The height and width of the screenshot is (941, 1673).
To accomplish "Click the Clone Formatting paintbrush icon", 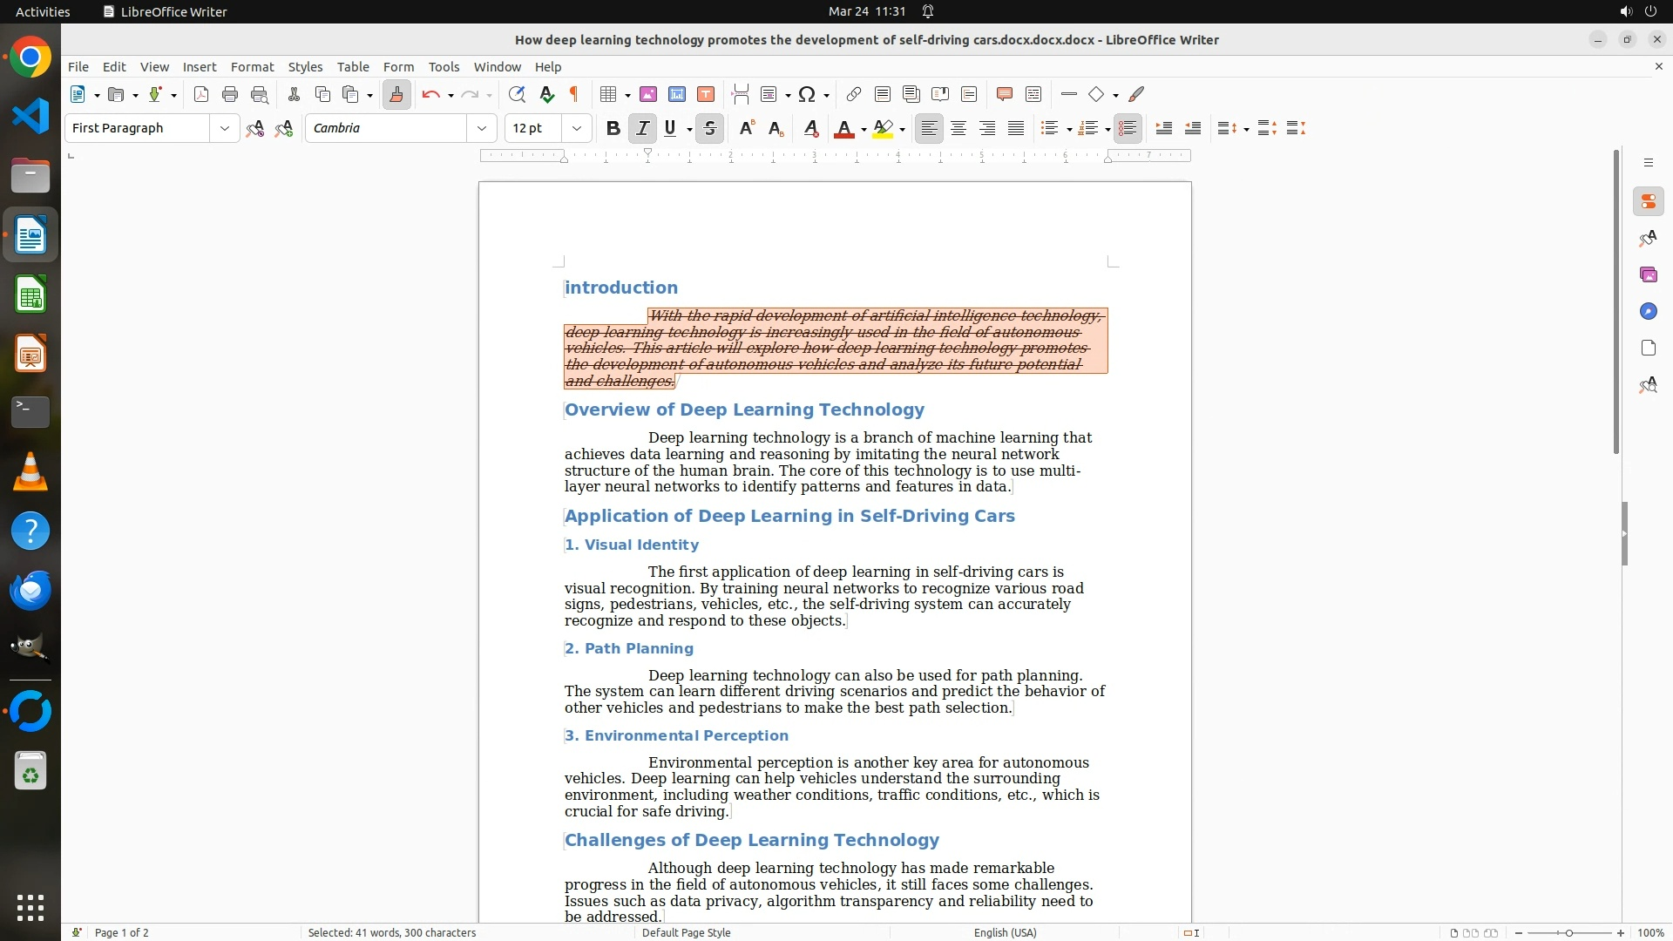I will coord(396,94).
